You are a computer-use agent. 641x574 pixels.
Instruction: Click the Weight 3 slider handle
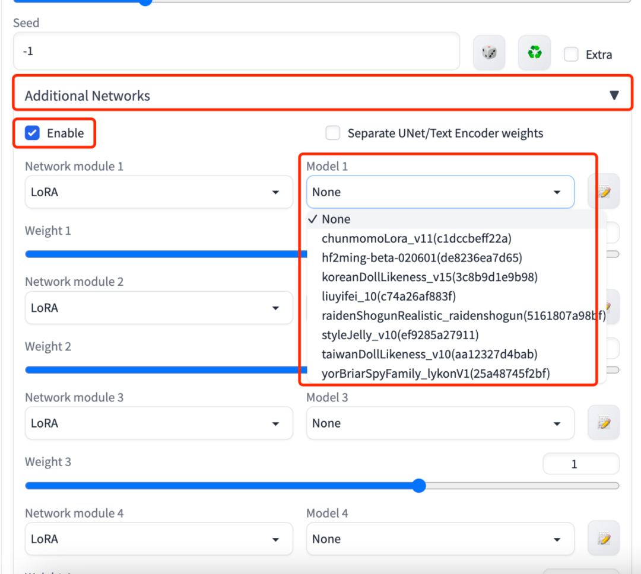pos(419,485)
